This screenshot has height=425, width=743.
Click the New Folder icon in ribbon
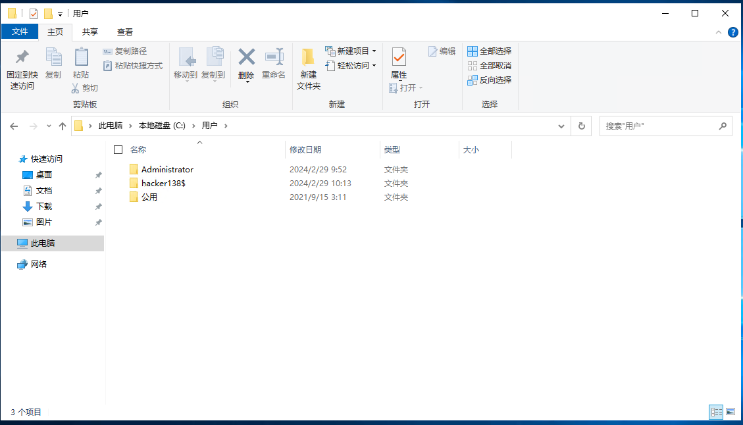tap(308, 58)
